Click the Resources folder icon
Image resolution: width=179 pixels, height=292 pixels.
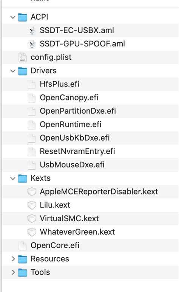(x=23, y=259)
